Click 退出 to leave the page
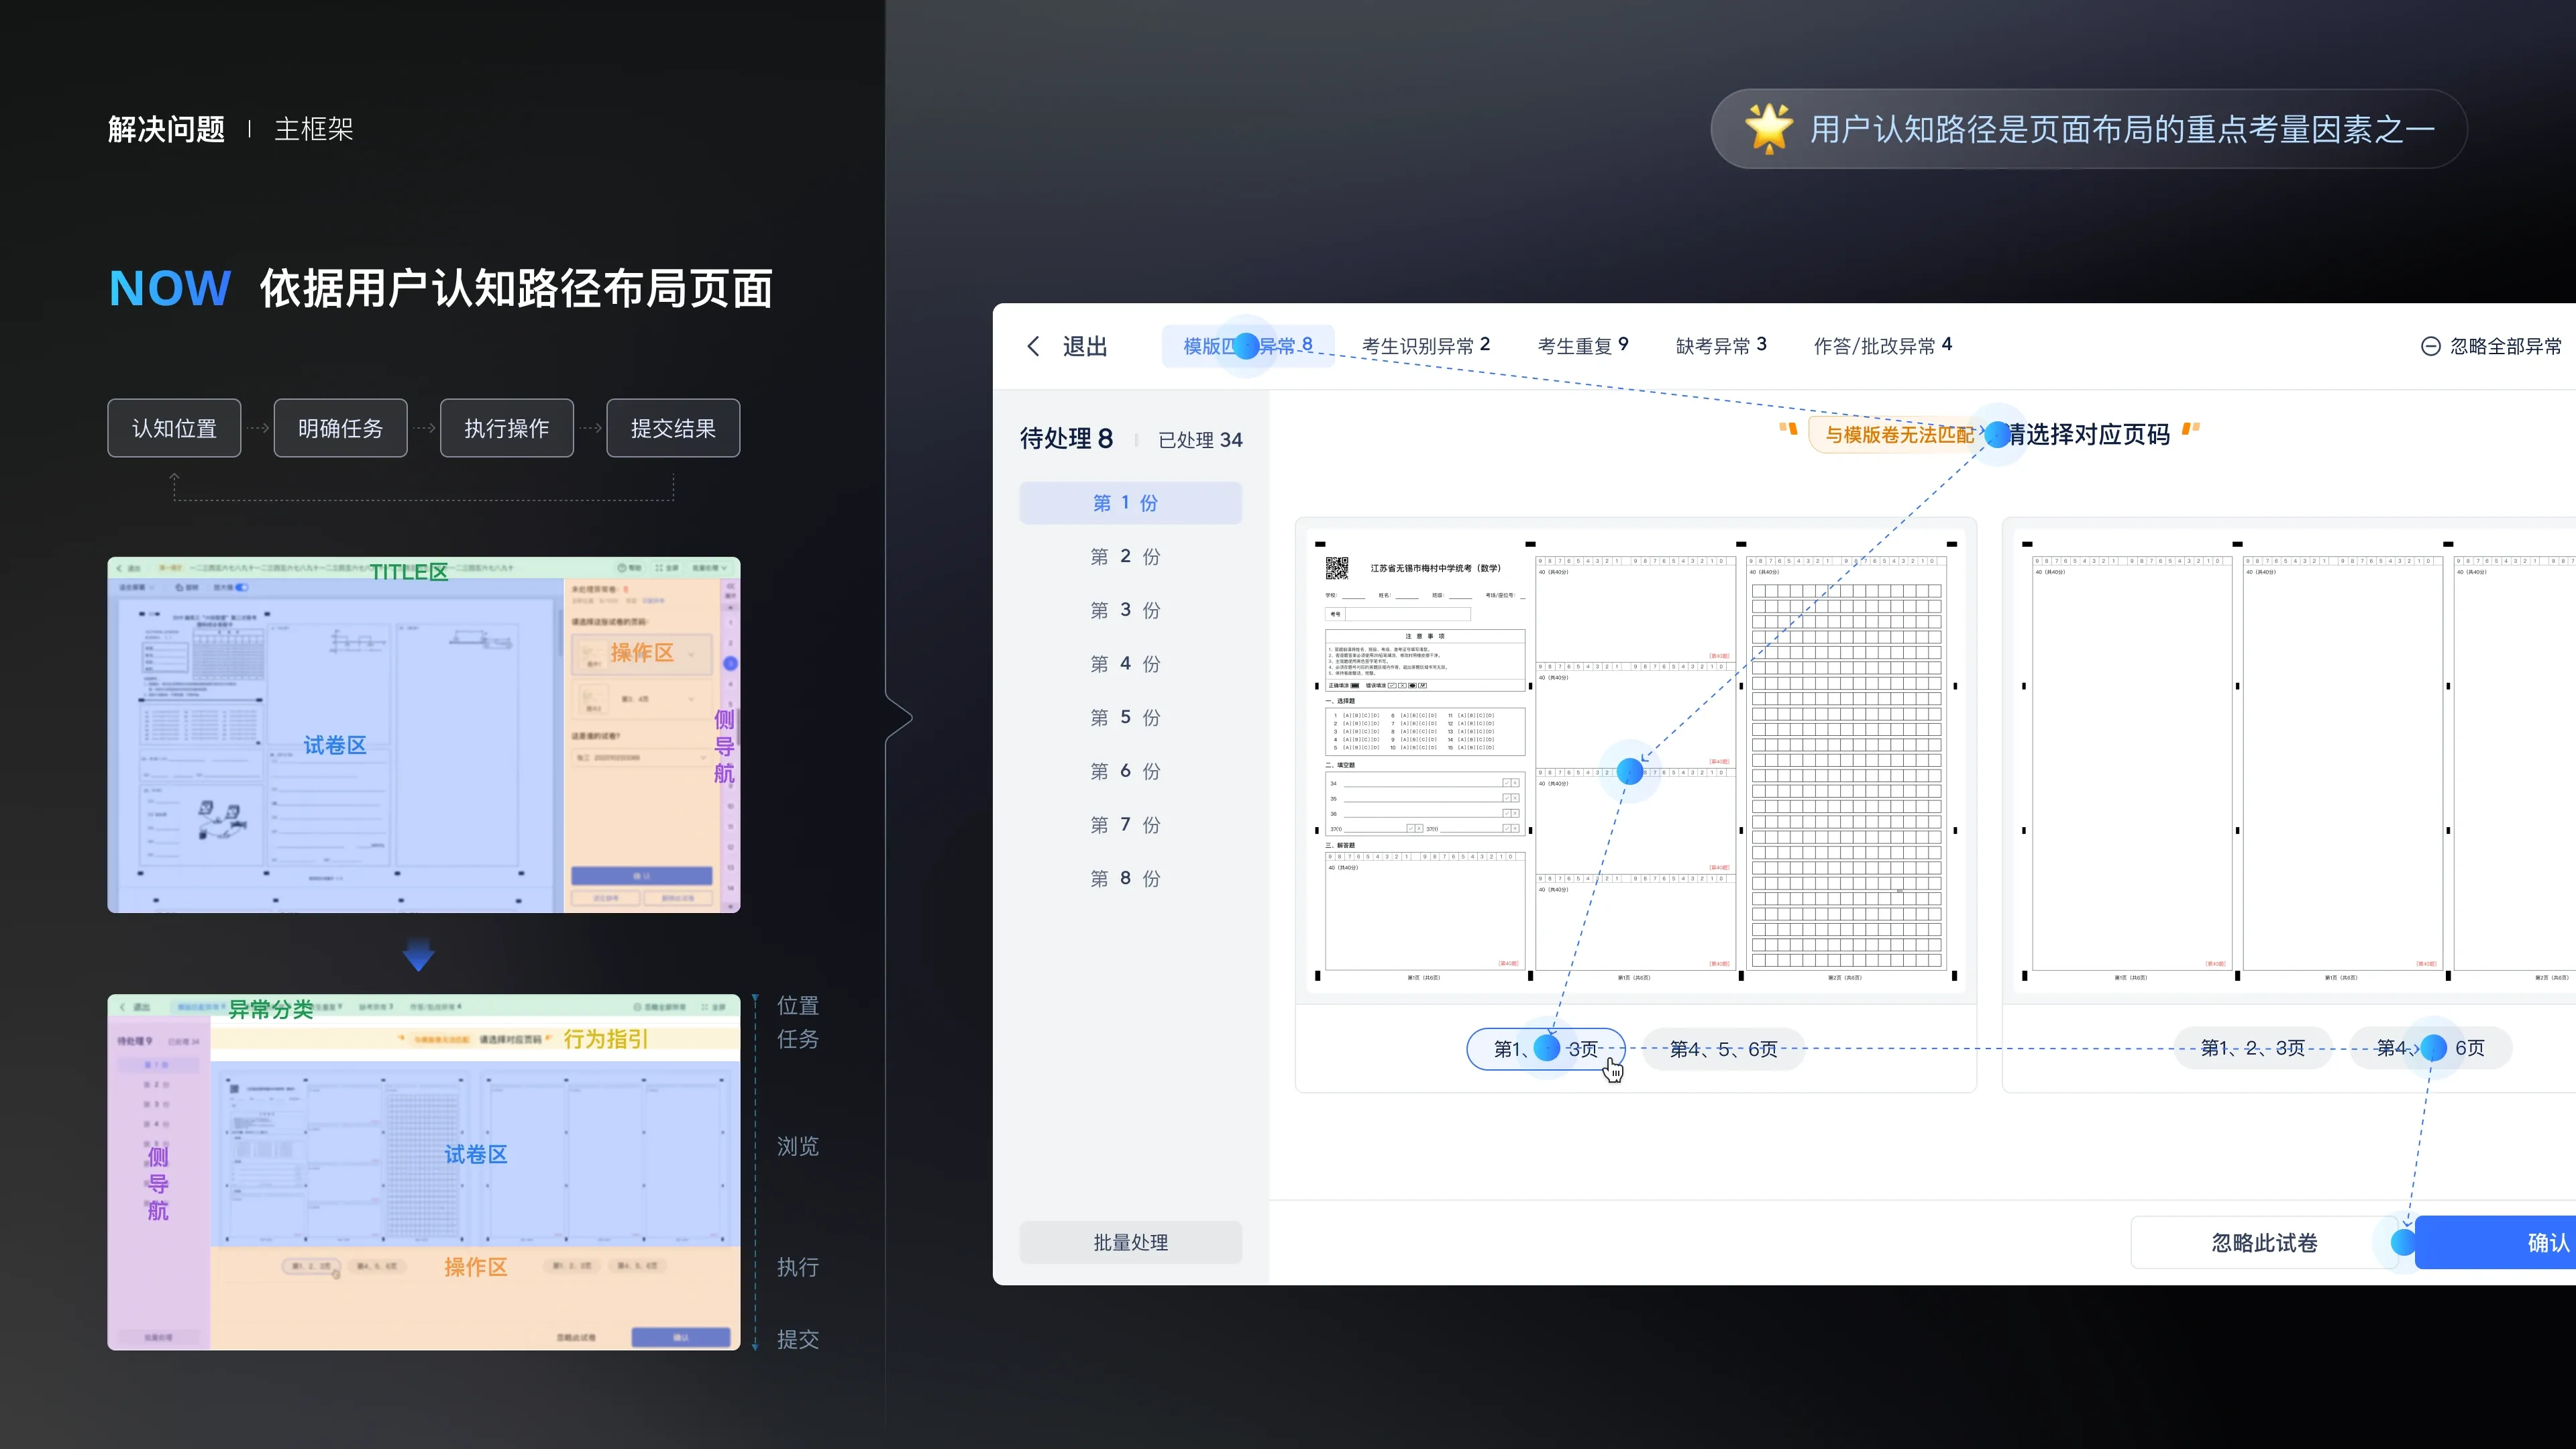 pyautogui.click(x=1085, y=346)
